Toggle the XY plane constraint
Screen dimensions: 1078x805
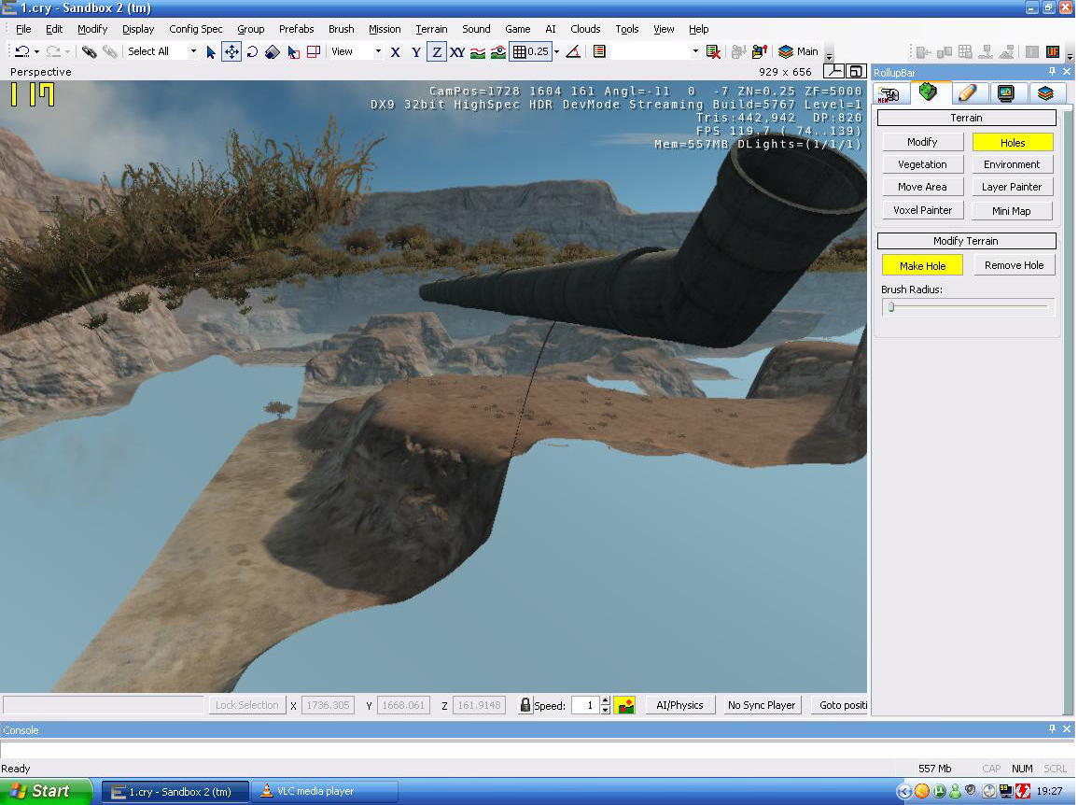click(457, 51)
